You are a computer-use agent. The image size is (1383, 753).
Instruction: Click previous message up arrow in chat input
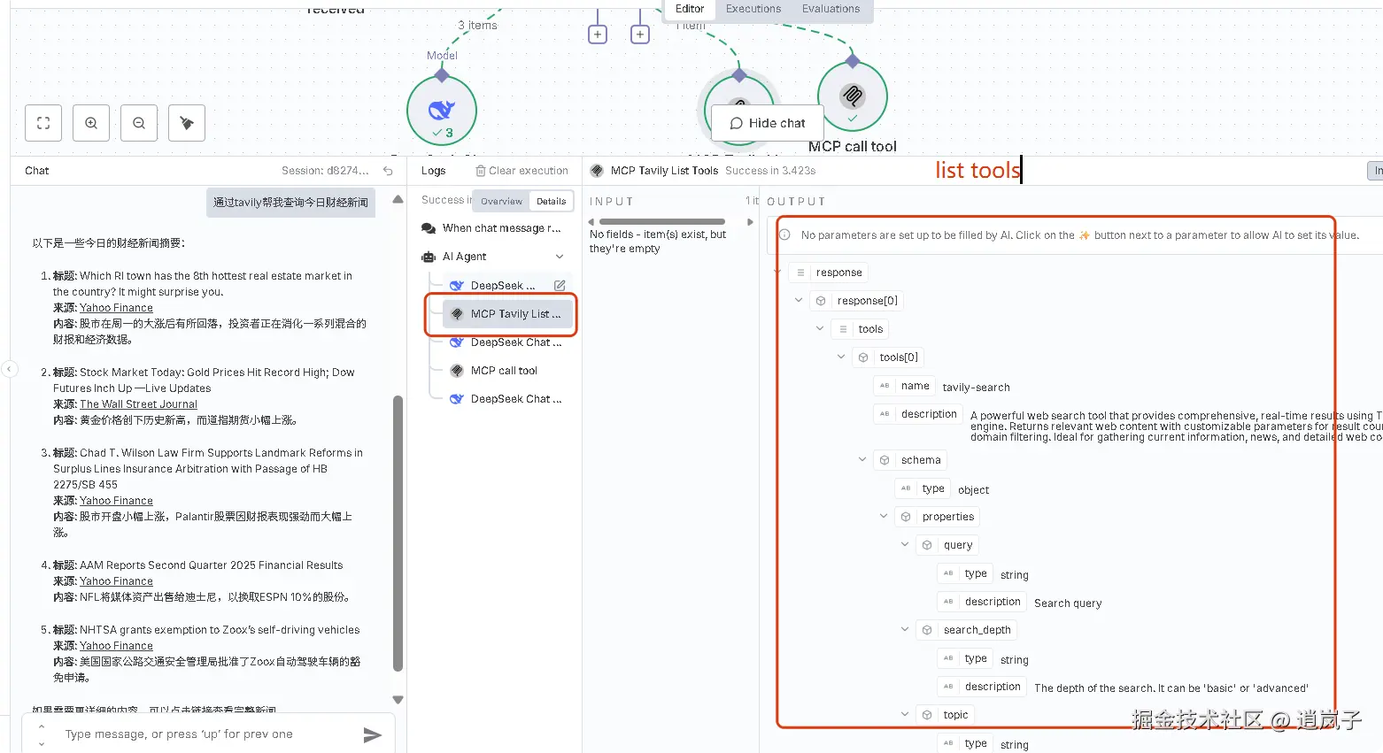(41, 727)
